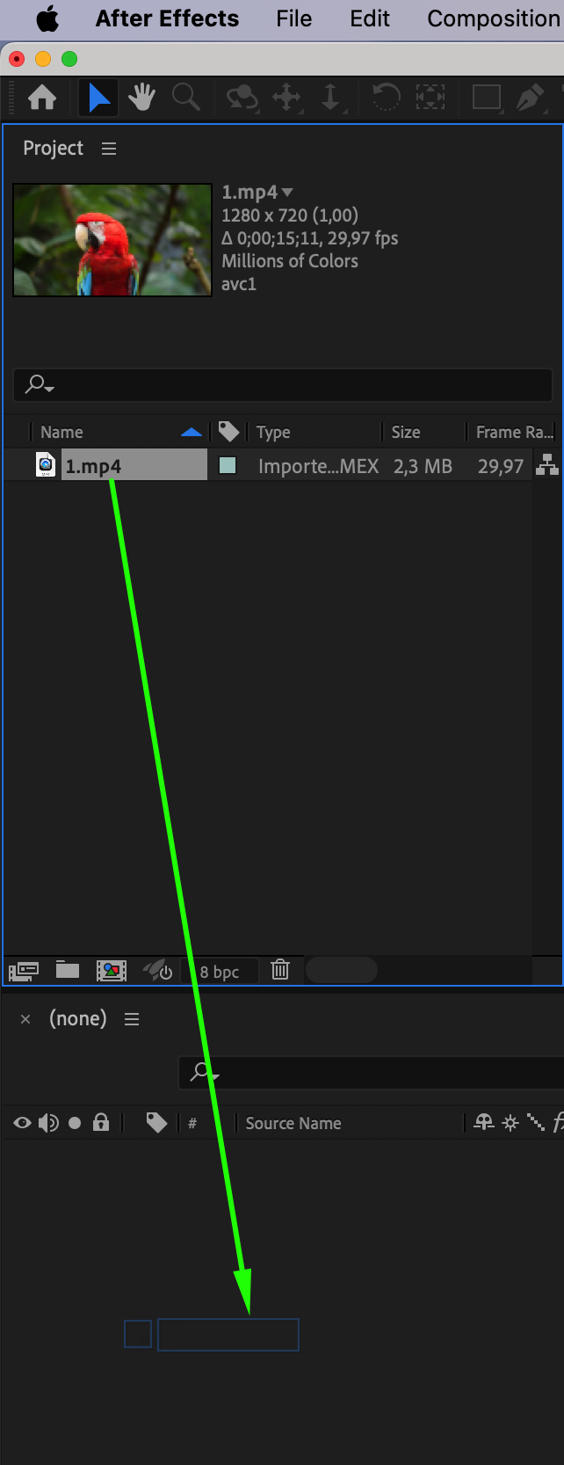The width and height of the screenshot is (564, 1465).
Task: Open the File menu
Action: click(293, 18)
